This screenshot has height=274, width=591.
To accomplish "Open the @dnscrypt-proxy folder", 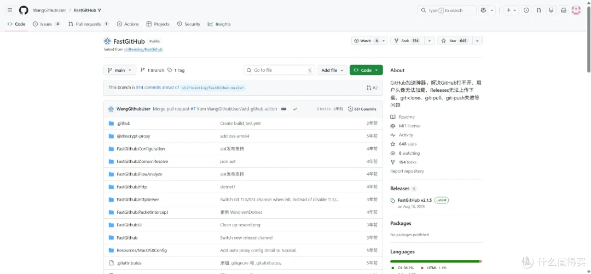I will pyautogui.click(x=134, y=136).
